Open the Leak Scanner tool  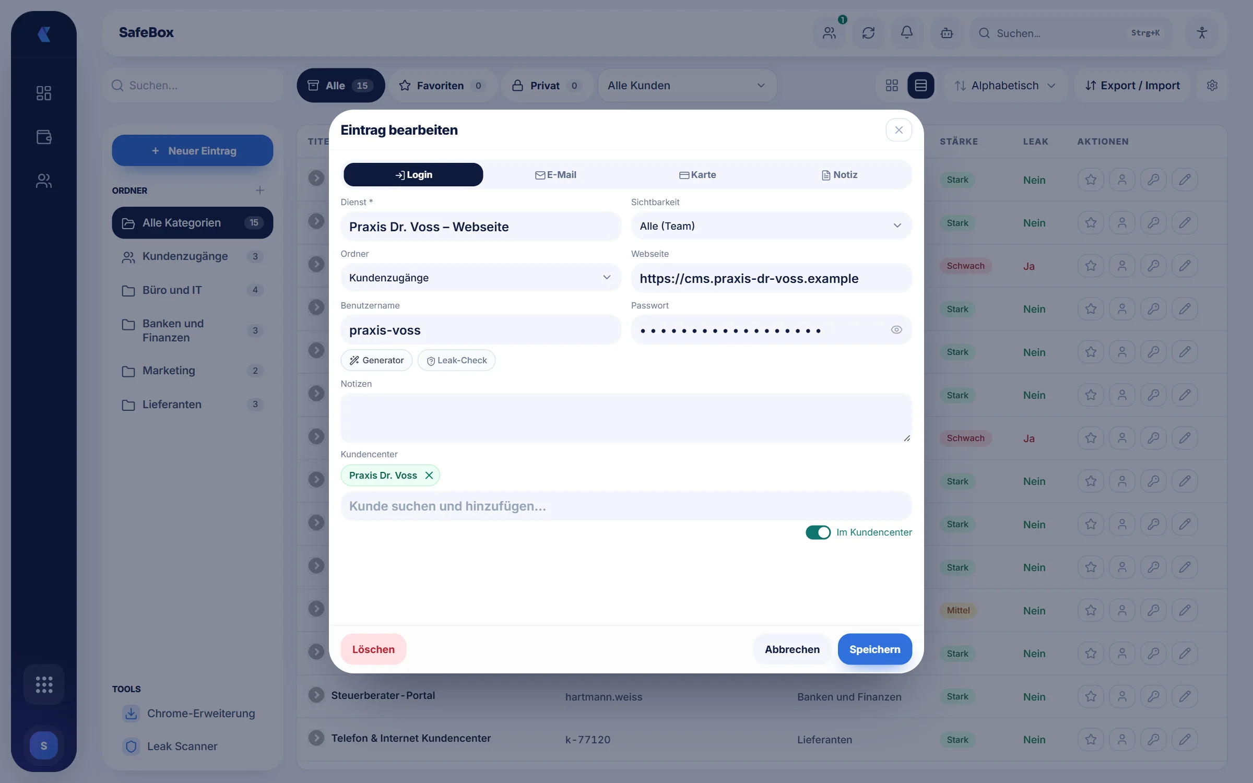(x=182, y=746)
